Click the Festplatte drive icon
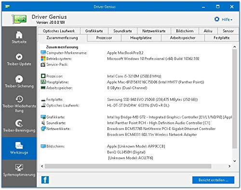This screenshot has height=190, width=241. click(43, 100)
